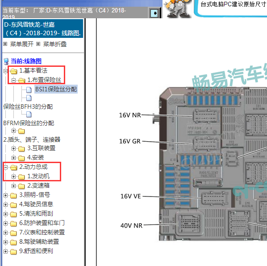Viewport: 267px width, 266px height.
Task: Click the 当前:线路图 computer icon
Action: click(x=6, y=61)
